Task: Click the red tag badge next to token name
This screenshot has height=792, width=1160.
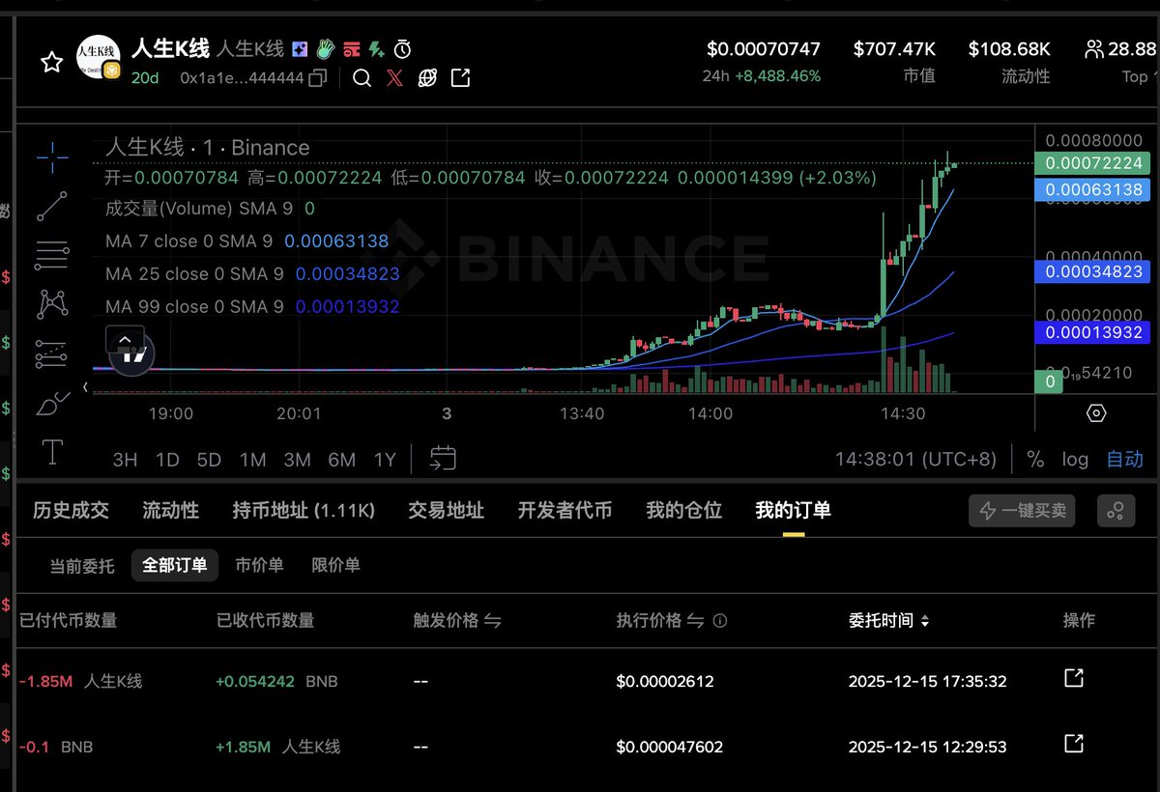Action: (x=352, y=48)
